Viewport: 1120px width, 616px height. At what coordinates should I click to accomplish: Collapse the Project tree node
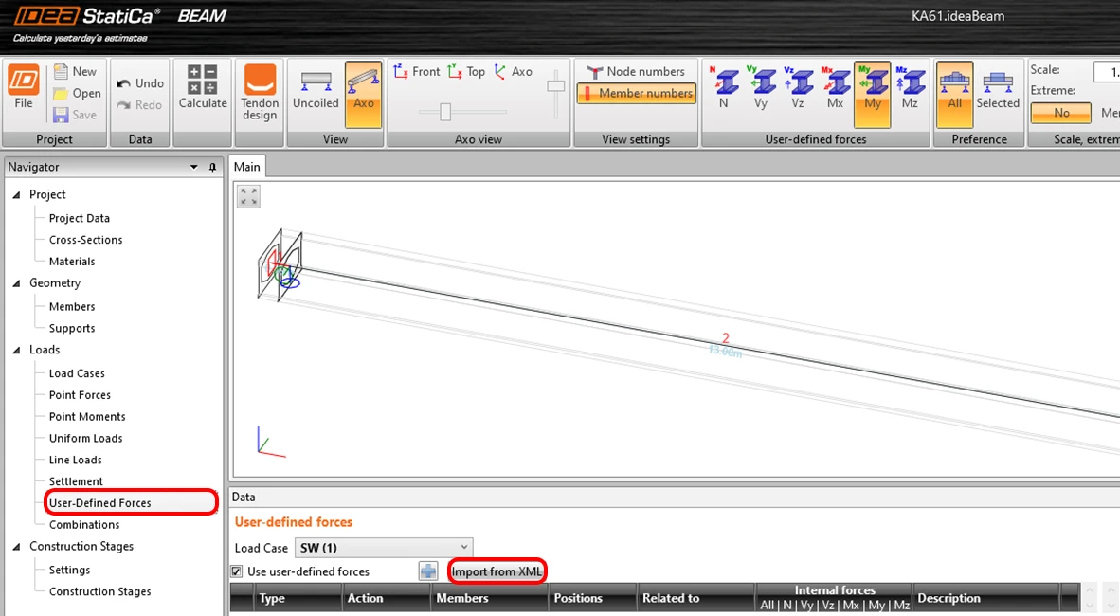(16, 194)
